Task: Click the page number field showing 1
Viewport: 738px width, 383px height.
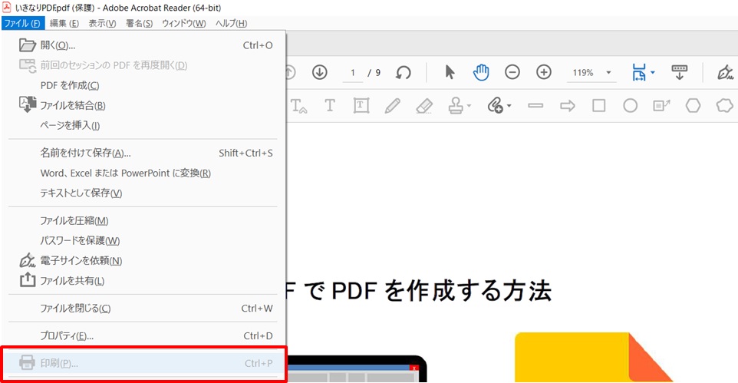Action: [x=353, y=73]
